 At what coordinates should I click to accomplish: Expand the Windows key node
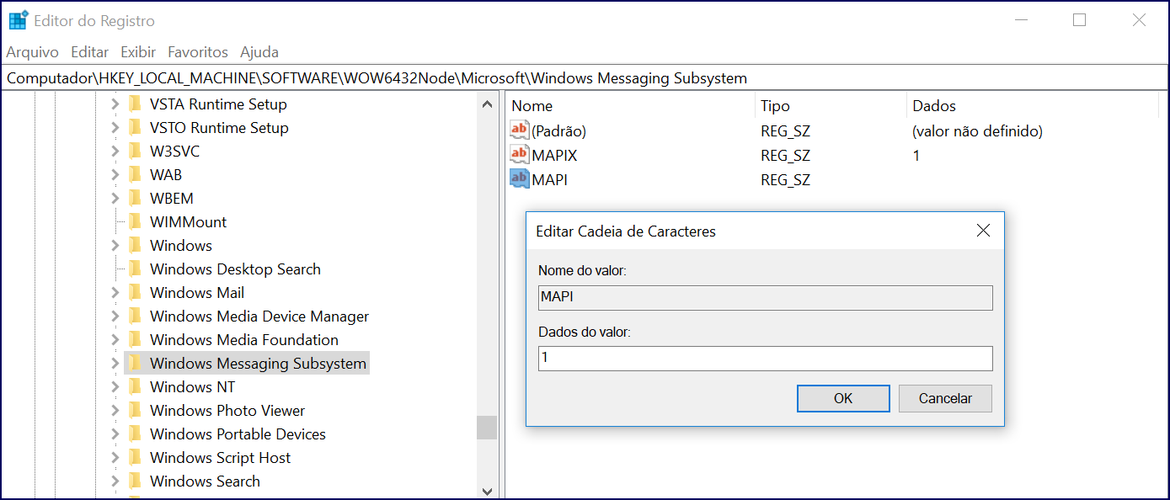click(x=115, y=246)
